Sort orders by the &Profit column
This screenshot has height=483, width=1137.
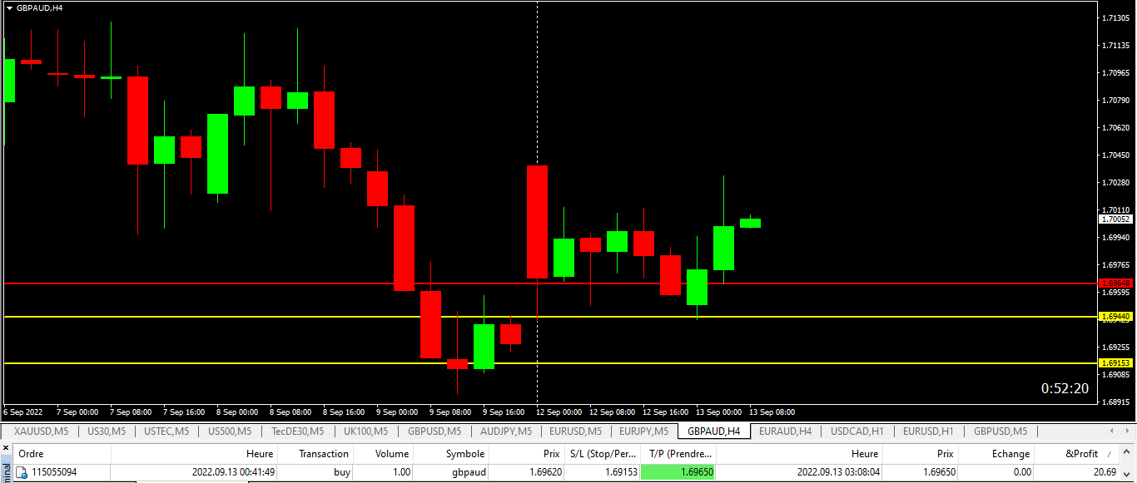[1081, 454]
